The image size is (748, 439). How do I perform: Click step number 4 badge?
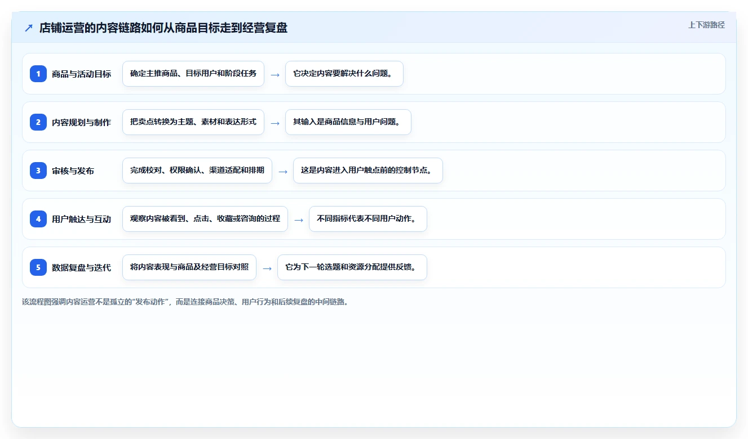[38, 219]
